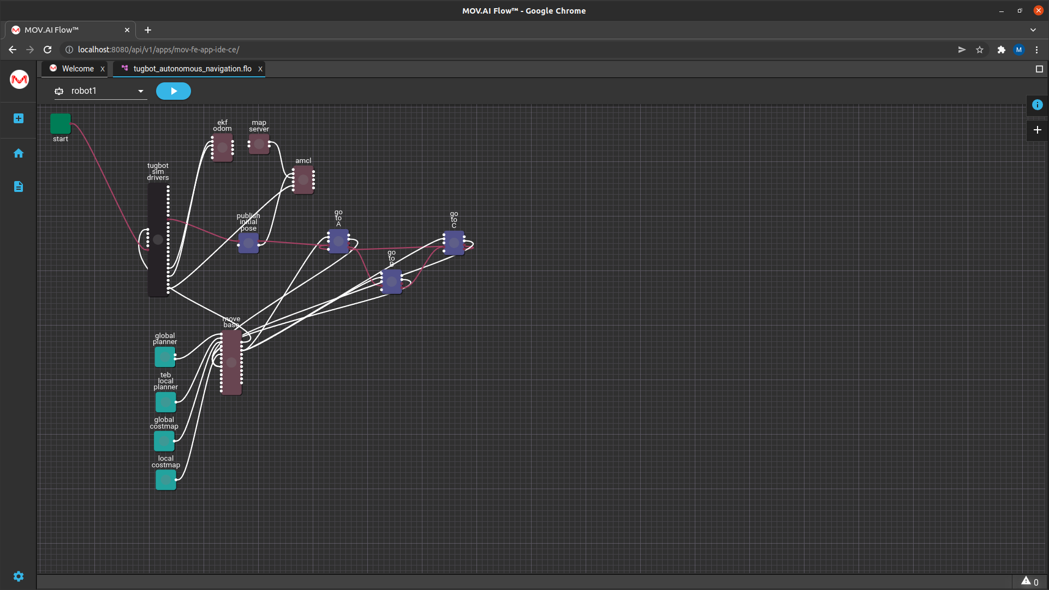Viewport: 1049px width, 590px height.
Task: Open the explorer document icon in sidebar
Action: 19,186
